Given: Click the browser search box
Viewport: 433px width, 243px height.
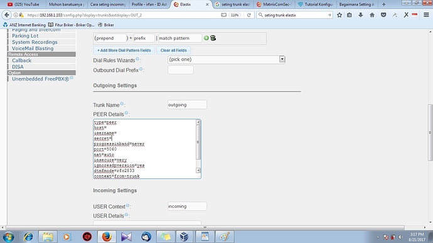Looking at the screenshot, I should (x=294, y=15).
